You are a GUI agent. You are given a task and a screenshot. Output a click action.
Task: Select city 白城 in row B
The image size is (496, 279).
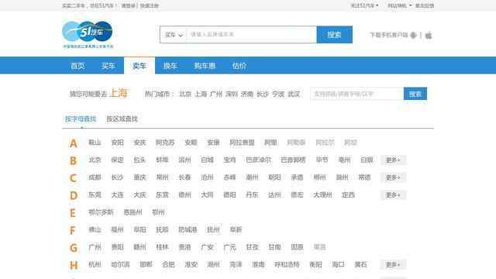(x=207, y=160)
